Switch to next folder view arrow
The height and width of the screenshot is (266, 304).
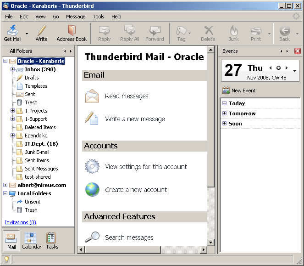point(71,51)
